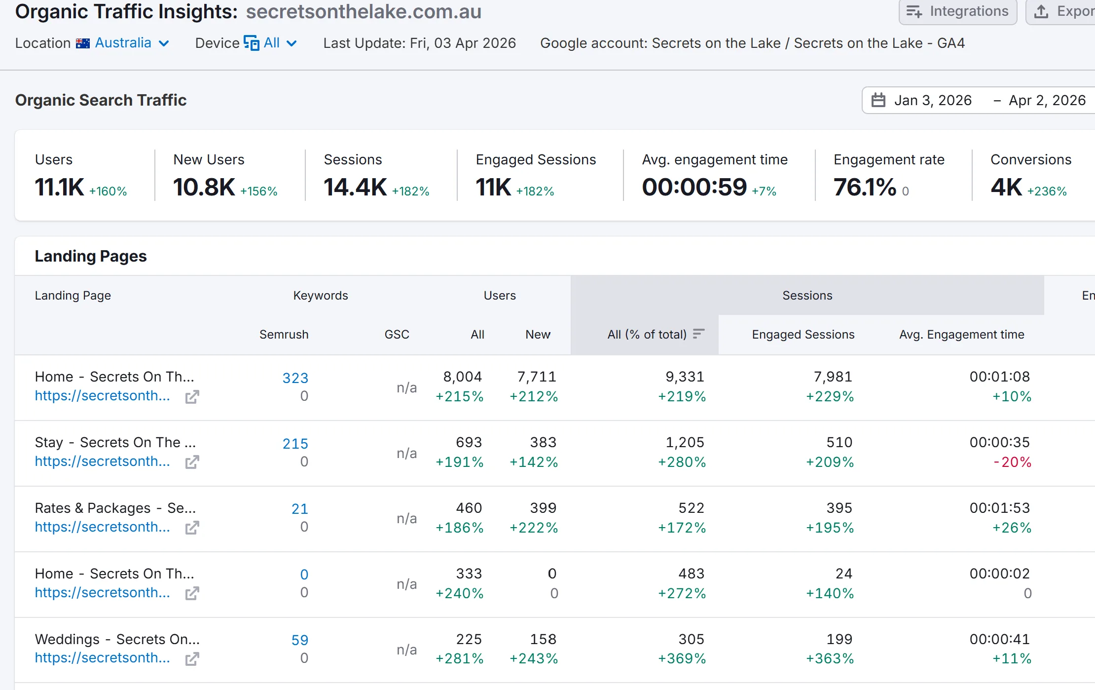Open the Australia location dropdown
Viewport: 1095px width, 690px height.
coord(132,43)
